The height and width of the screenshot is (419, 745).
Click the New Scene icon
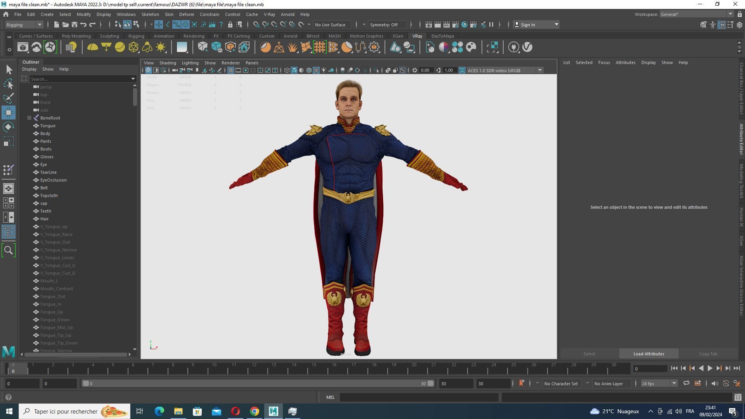(x=56, y=25)
